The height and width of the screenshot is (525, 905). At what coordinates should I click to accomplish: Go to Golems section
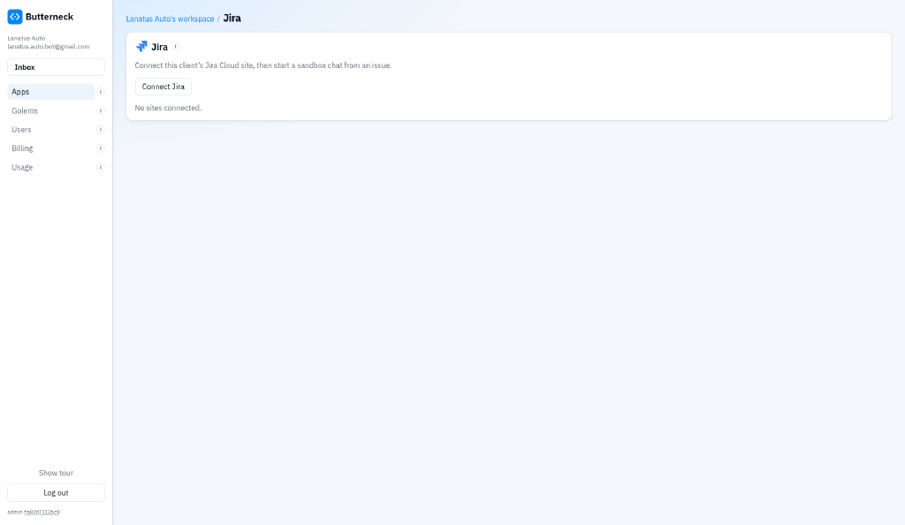pos(50,110)
